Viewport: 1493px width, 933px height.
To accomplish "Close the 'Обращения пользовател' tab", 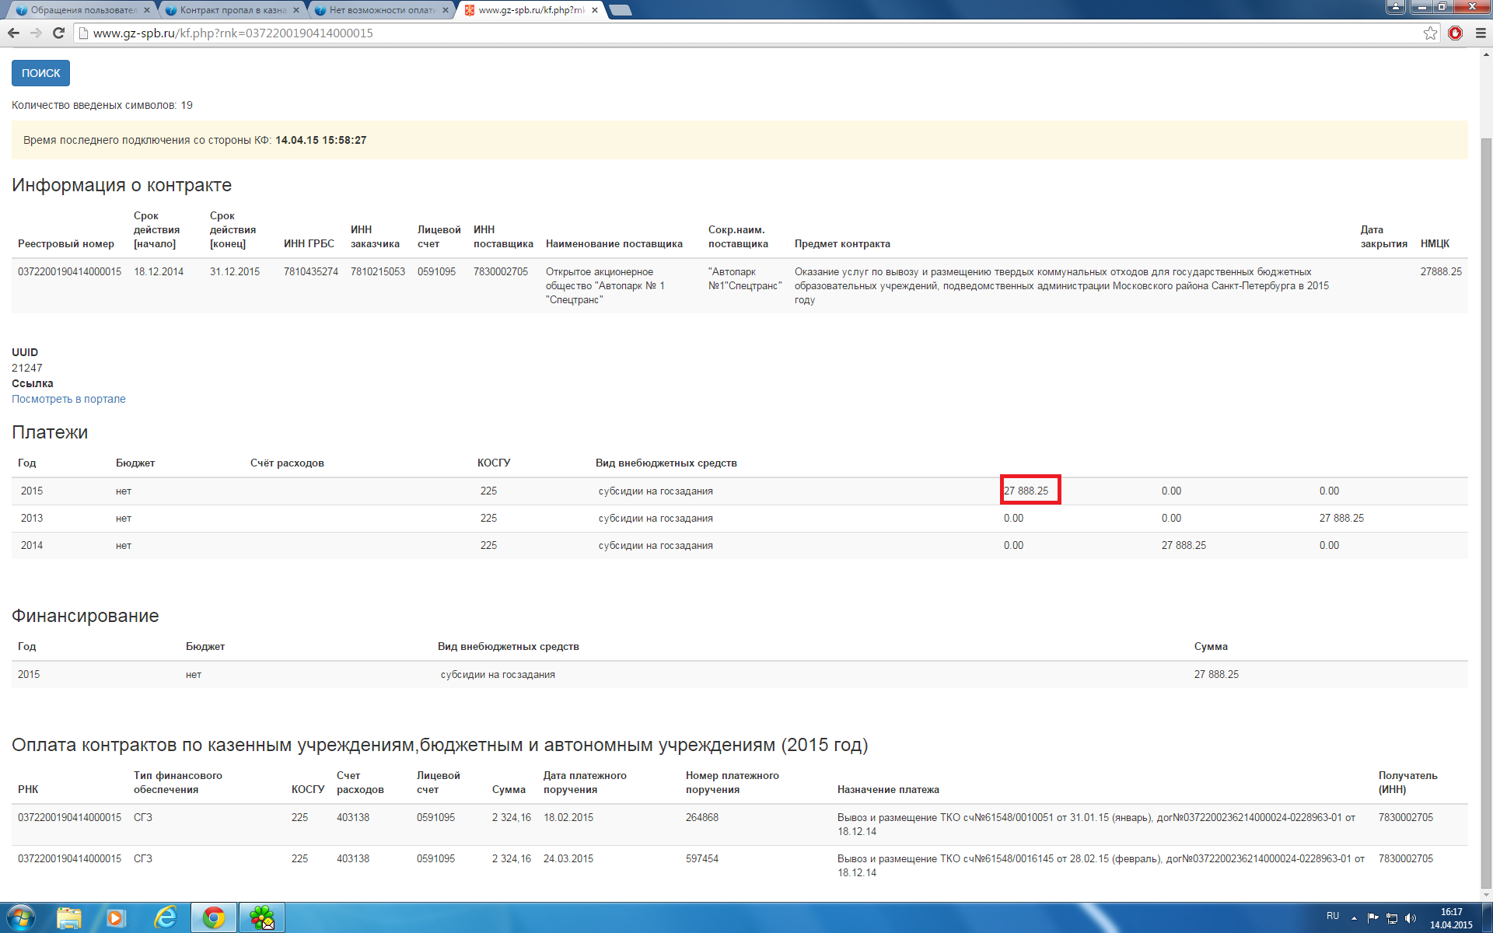I will tap(147, 10).
